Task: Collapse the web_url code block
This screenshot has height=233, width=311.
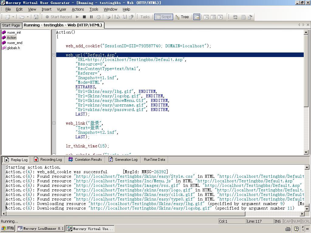Action: (54, 55)
